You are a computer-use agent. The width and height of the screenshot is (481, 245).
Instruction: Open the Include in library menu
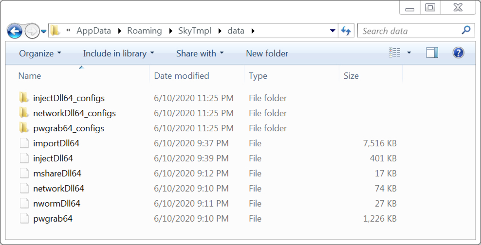click(x=118, y=53)
